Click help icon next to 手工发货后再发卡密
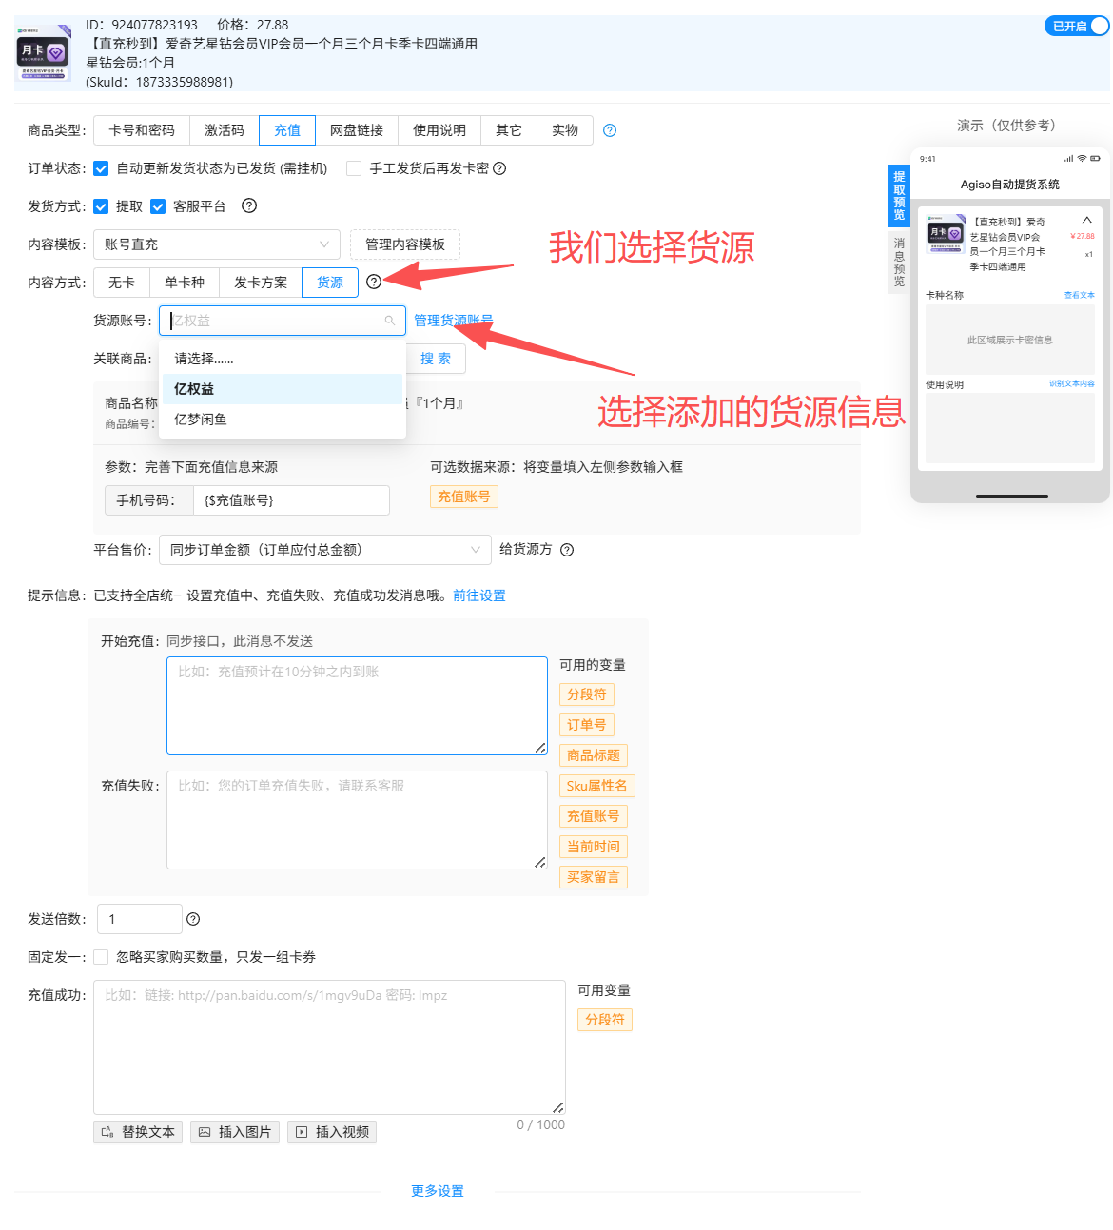 tap(499, 168)
